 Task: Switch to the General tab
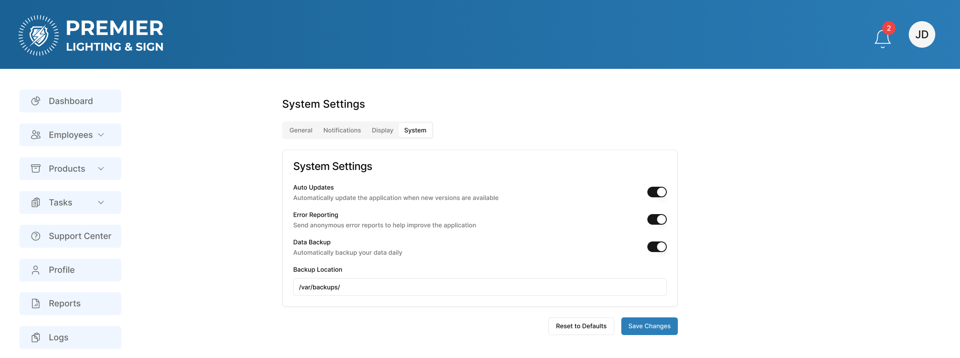click(x=301, y=130)
